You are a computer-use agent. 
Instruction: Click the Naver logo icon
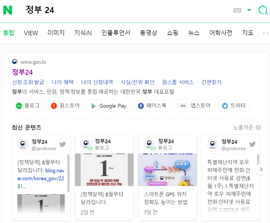point(8,10)
